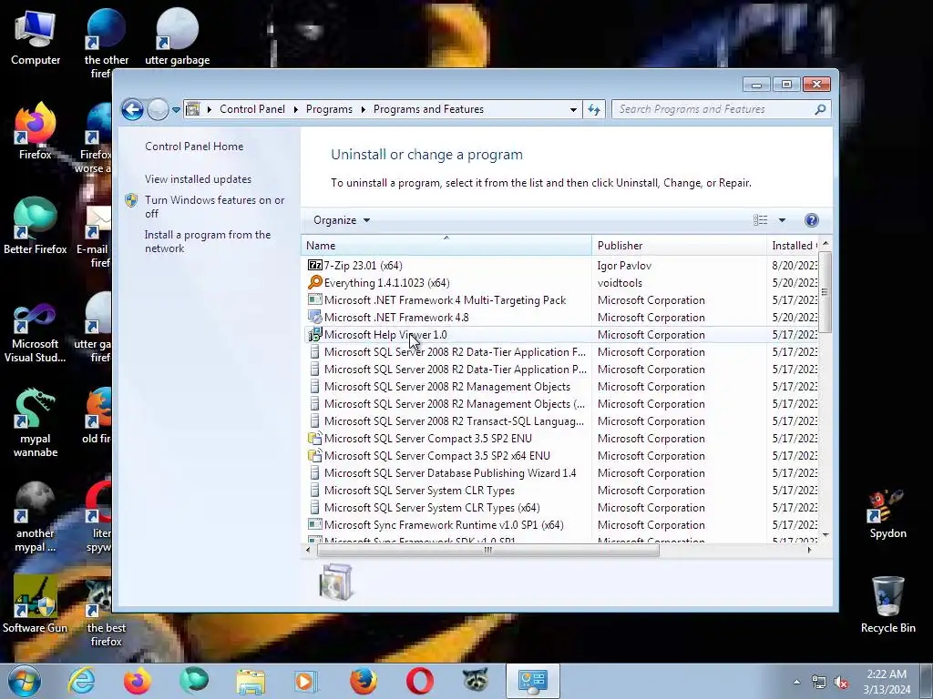This screenshot has width=933, height=699.
Task: Sort by the Installed On column header
Action: (794, 246)
